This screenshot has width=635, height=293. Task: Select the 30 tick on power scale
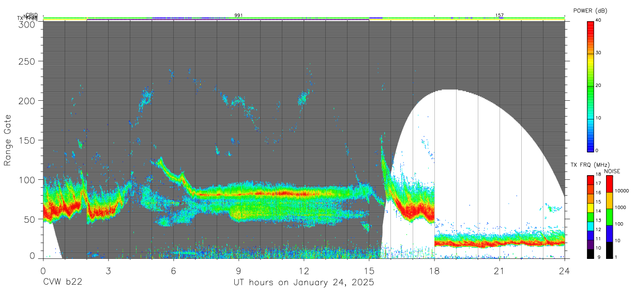(x=599, y=53)
